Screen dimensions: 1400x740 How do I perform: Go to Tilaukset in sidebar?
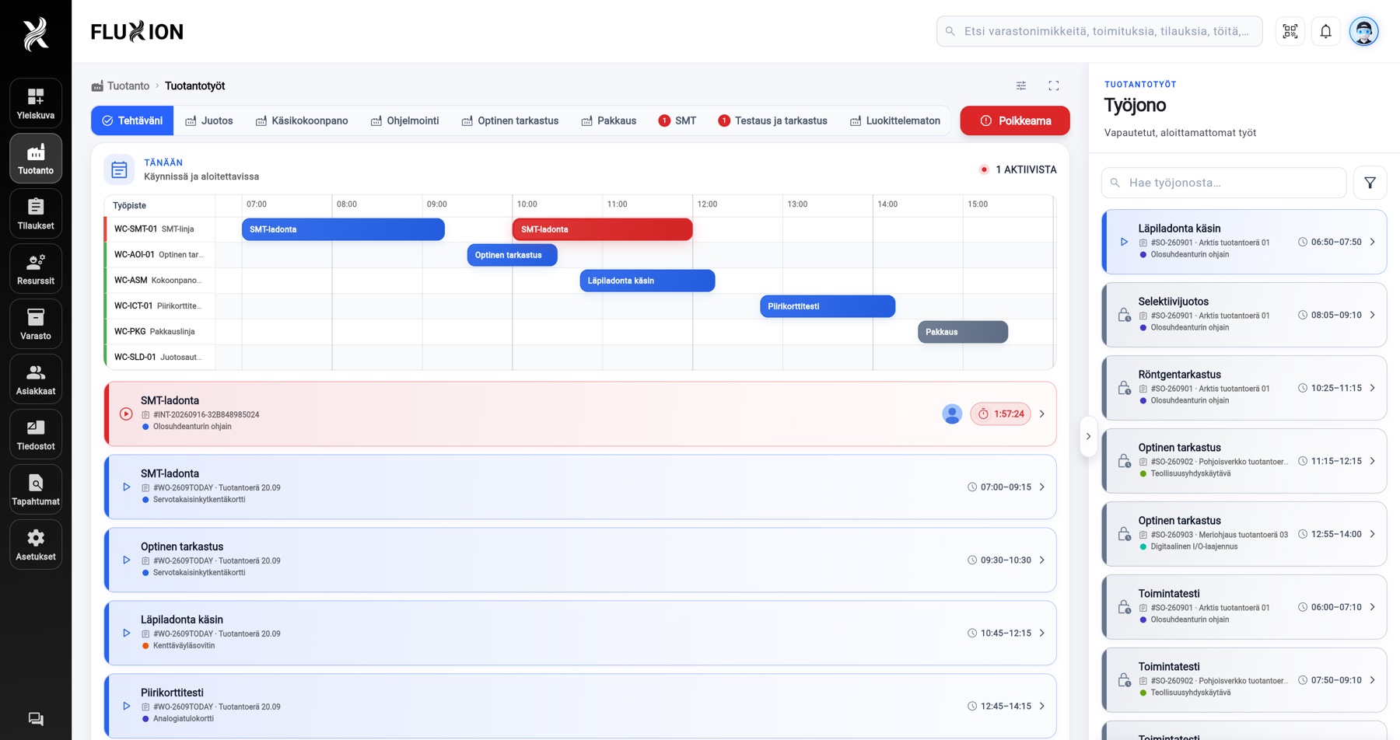point(36,214)
